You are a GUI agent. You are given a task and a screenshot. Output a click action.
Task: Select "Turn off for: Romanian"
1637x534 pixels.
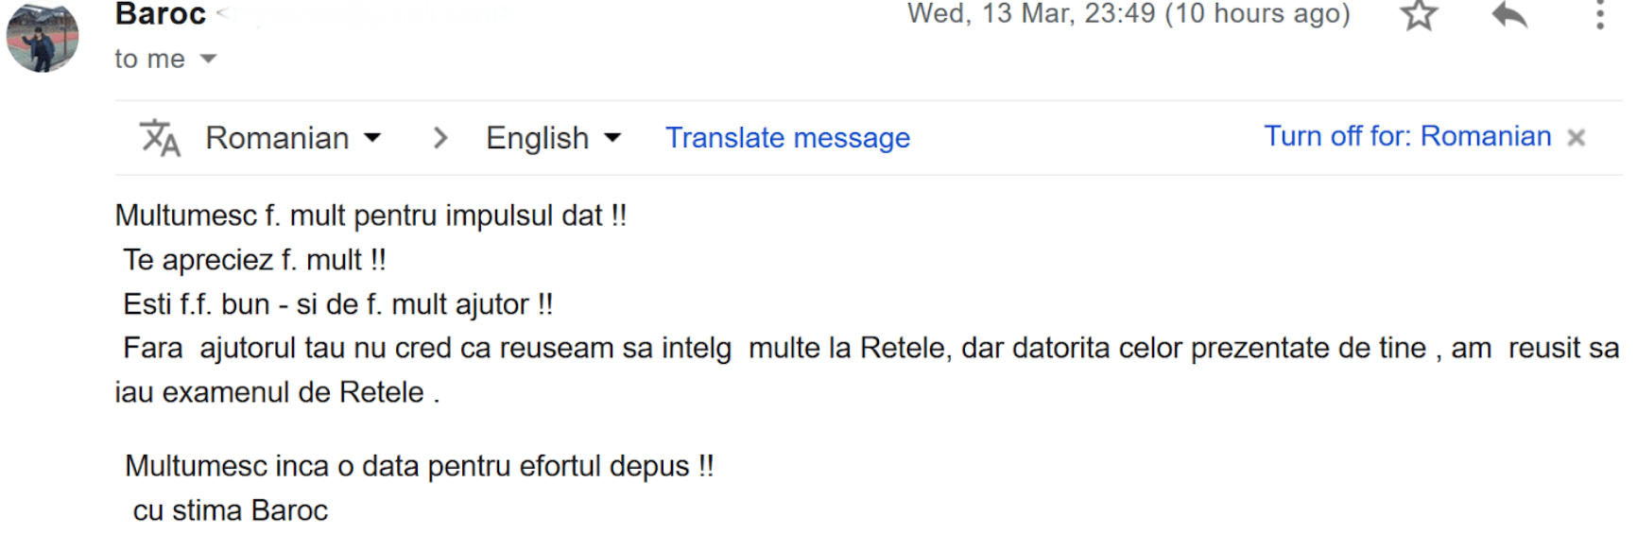click(x=1407, y=137)
